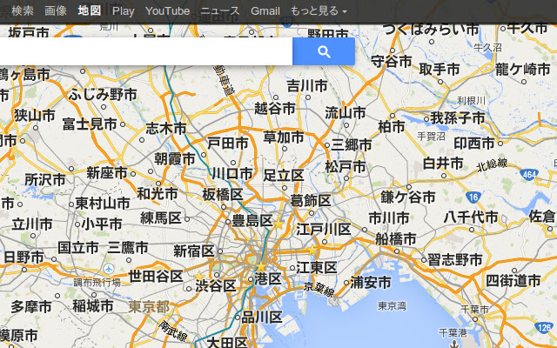
Task: Click the 習志野市 map label
Action: [x=455, y=260]
